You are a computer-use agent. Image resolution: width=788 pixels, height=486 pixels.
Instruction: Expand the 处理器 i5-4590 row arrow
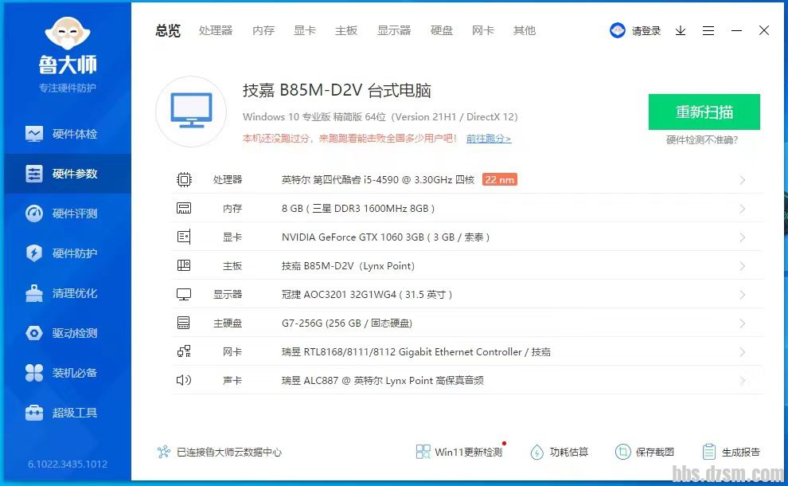pos(742,180)
